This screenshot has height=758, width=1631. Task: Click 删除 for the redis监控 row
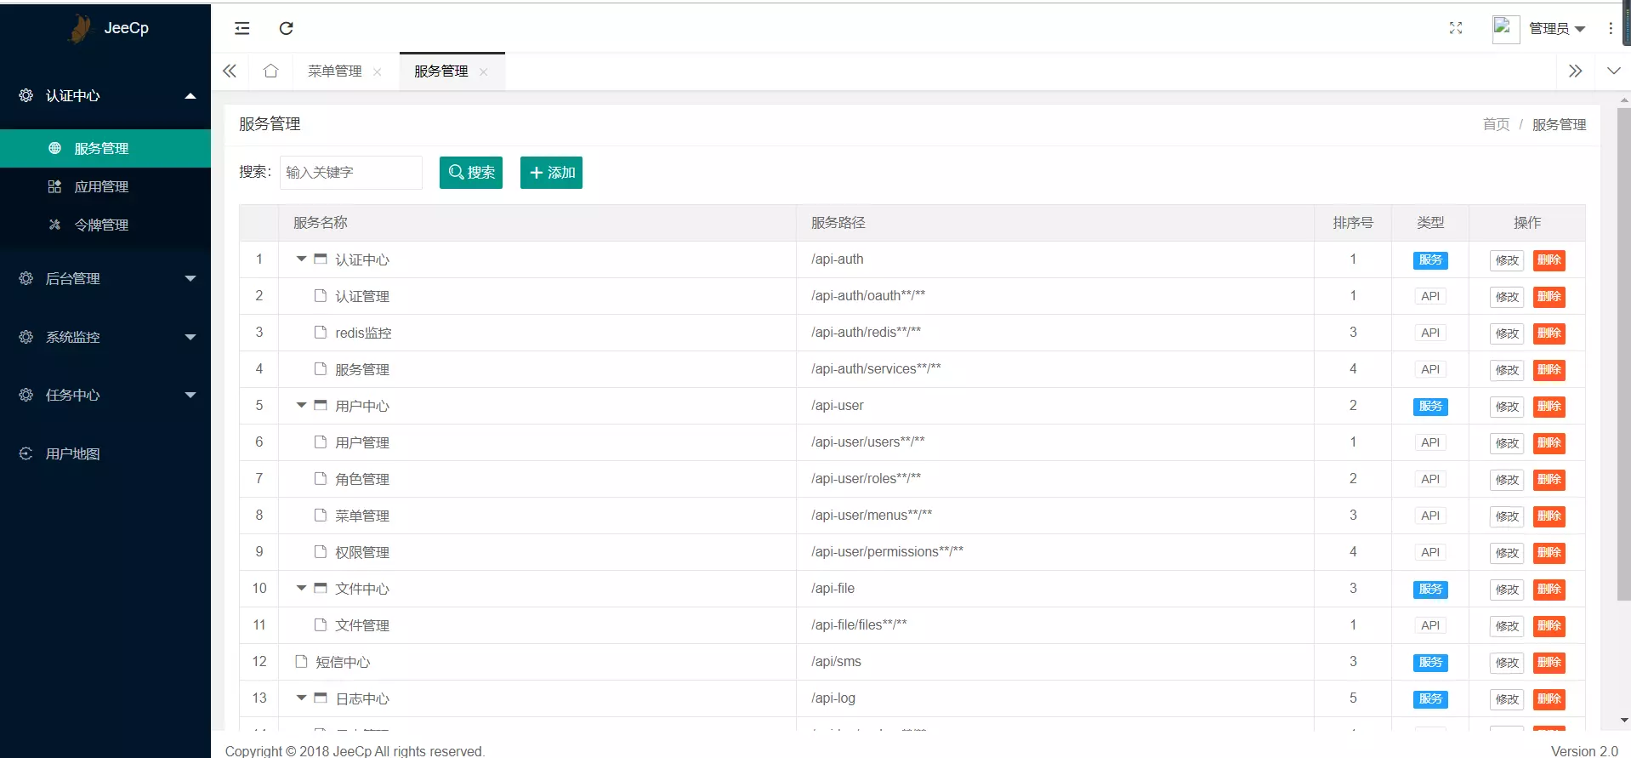pos(1549,333)
